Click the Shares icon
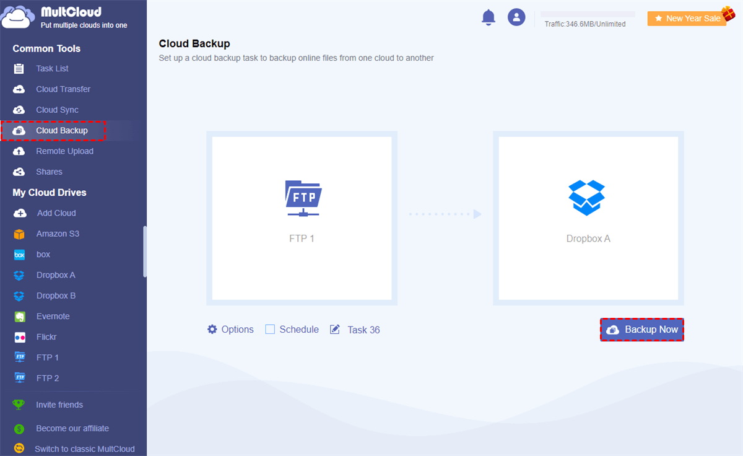The image size is (743, 456). click(19, 172)
